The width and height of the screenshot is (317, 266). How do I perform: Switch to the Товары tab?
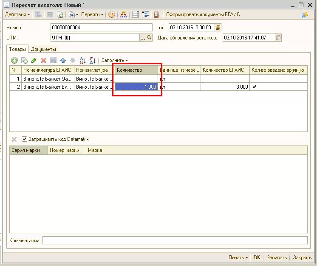pyautogui.click(x=17, y=49)
